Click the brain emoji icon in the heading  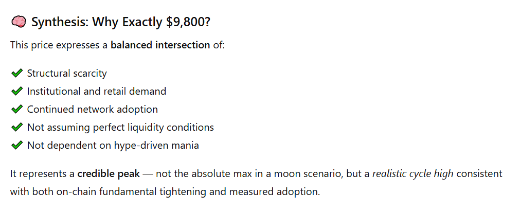coord(18,22)
